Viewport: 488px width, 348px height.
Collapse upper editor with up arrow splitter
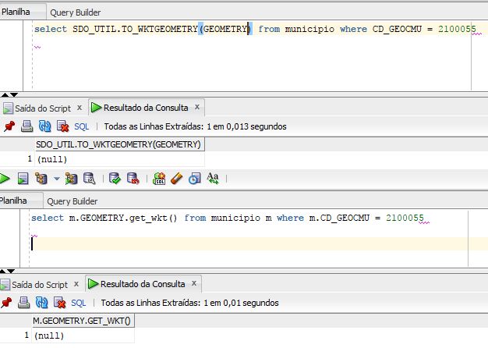pyautogui.click(x=5, y=94)
